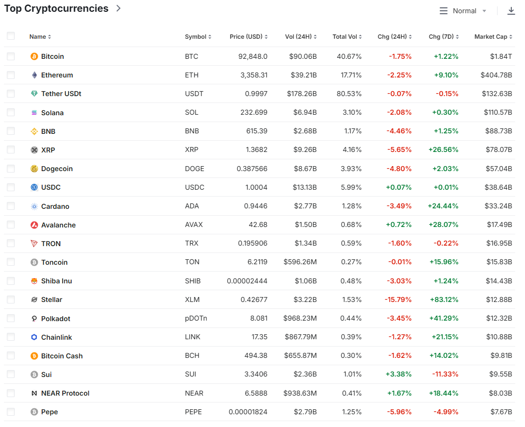Click the Pepe logo icon
The image size is (525, 427).
pos(34,412)
